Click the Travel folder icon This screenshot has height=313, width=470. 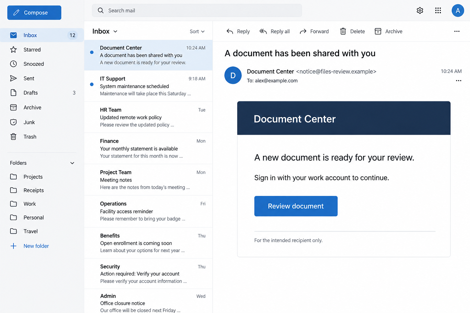13,231
